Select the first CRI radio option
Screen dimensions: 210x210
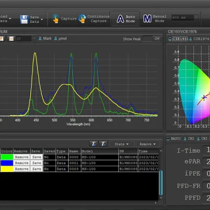[x=185, y=139]
